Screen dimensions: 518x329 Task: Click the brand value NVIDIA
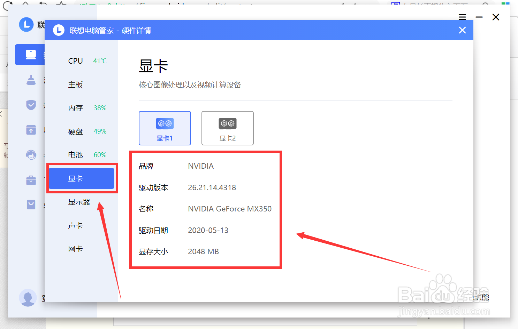coord(201,166)
